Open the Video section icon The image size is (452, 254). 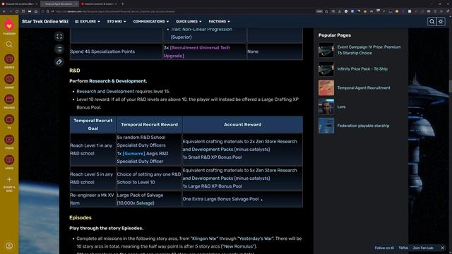pos(9,140)
